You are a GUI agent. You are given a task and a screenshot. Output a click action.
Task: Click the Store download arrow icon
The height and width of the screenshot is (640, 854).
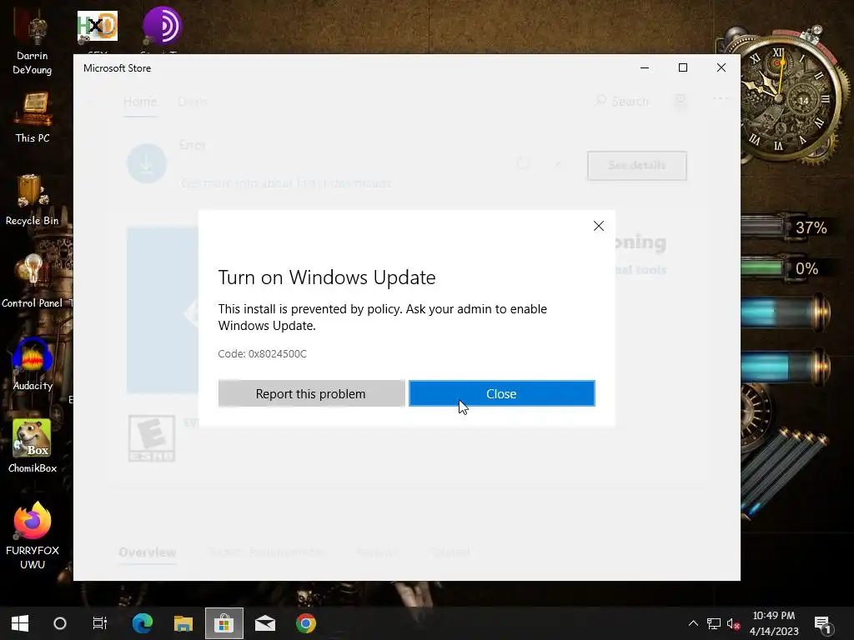point(147,163)
